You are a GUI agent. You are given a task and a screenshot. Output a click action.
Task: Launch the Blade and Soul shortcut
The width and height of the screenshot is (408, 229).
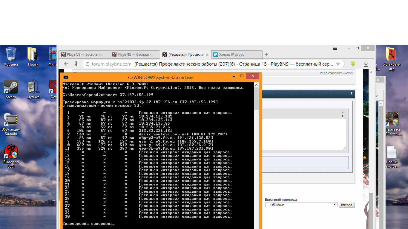tap(11, 156)
